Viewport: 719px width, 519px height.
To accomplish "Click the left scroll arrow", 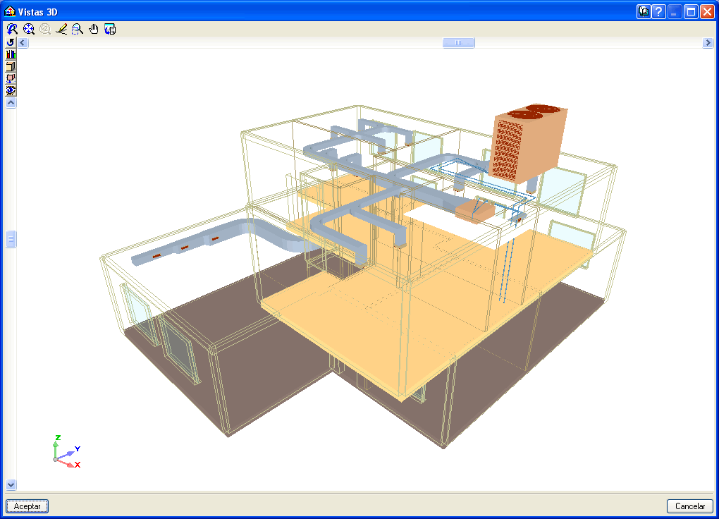I will (x=22, y=42).
